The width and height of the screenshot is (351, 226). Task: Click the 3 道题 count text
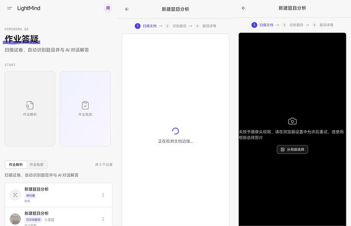[49, 220]
